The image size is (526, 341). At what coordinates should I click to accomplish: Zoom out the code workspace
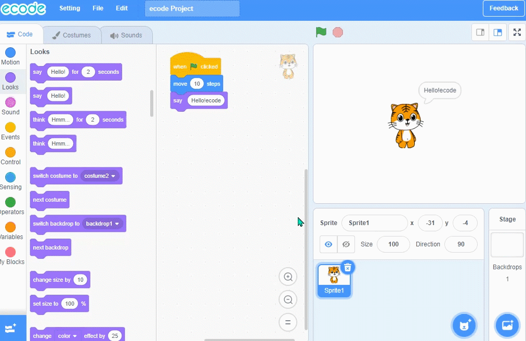(x=288, y=300)
